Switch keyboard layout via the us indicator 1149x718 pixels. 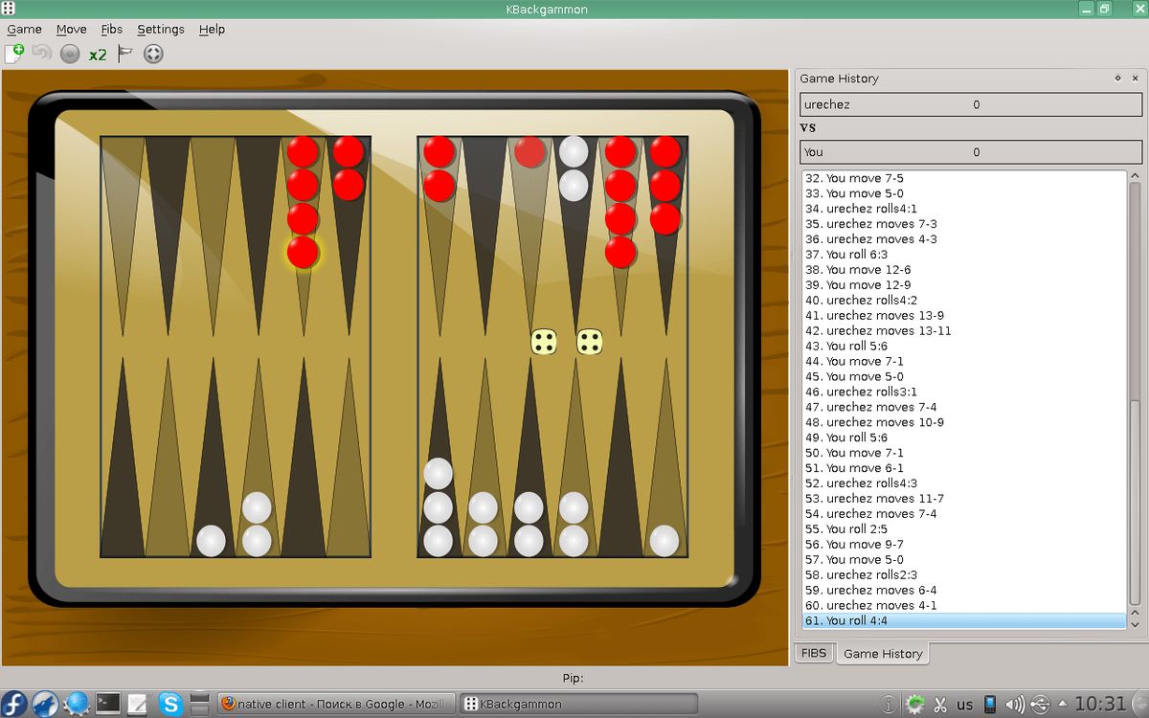pos(963,703)
